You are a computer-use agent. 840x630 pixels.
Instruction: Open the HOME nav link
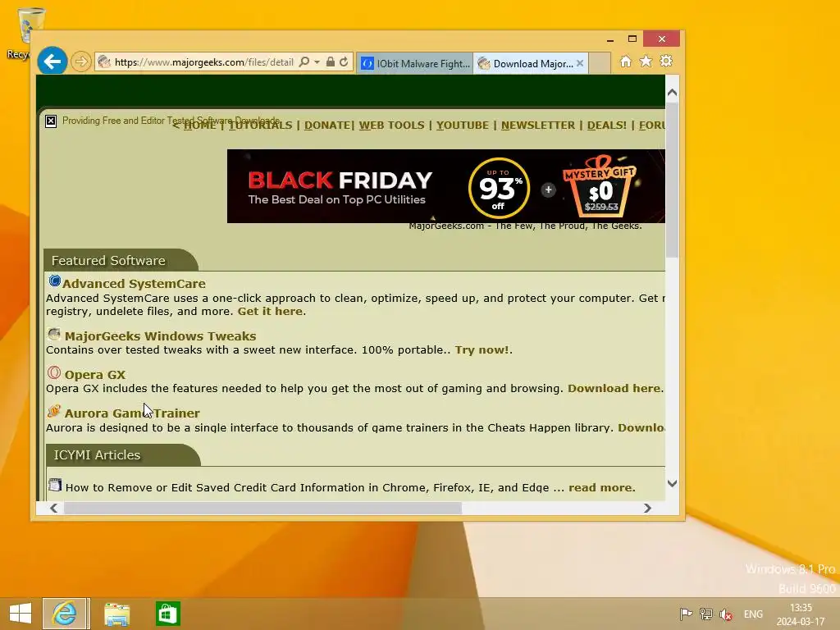(199, 126)
